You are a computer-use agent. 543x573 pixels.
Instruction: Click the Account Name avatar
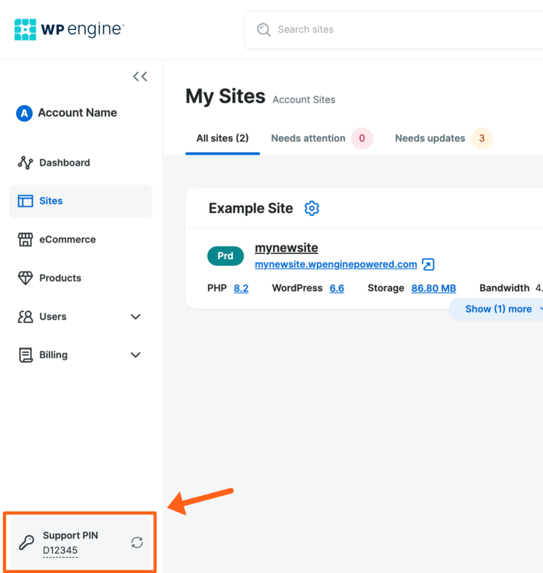[24, 113]
